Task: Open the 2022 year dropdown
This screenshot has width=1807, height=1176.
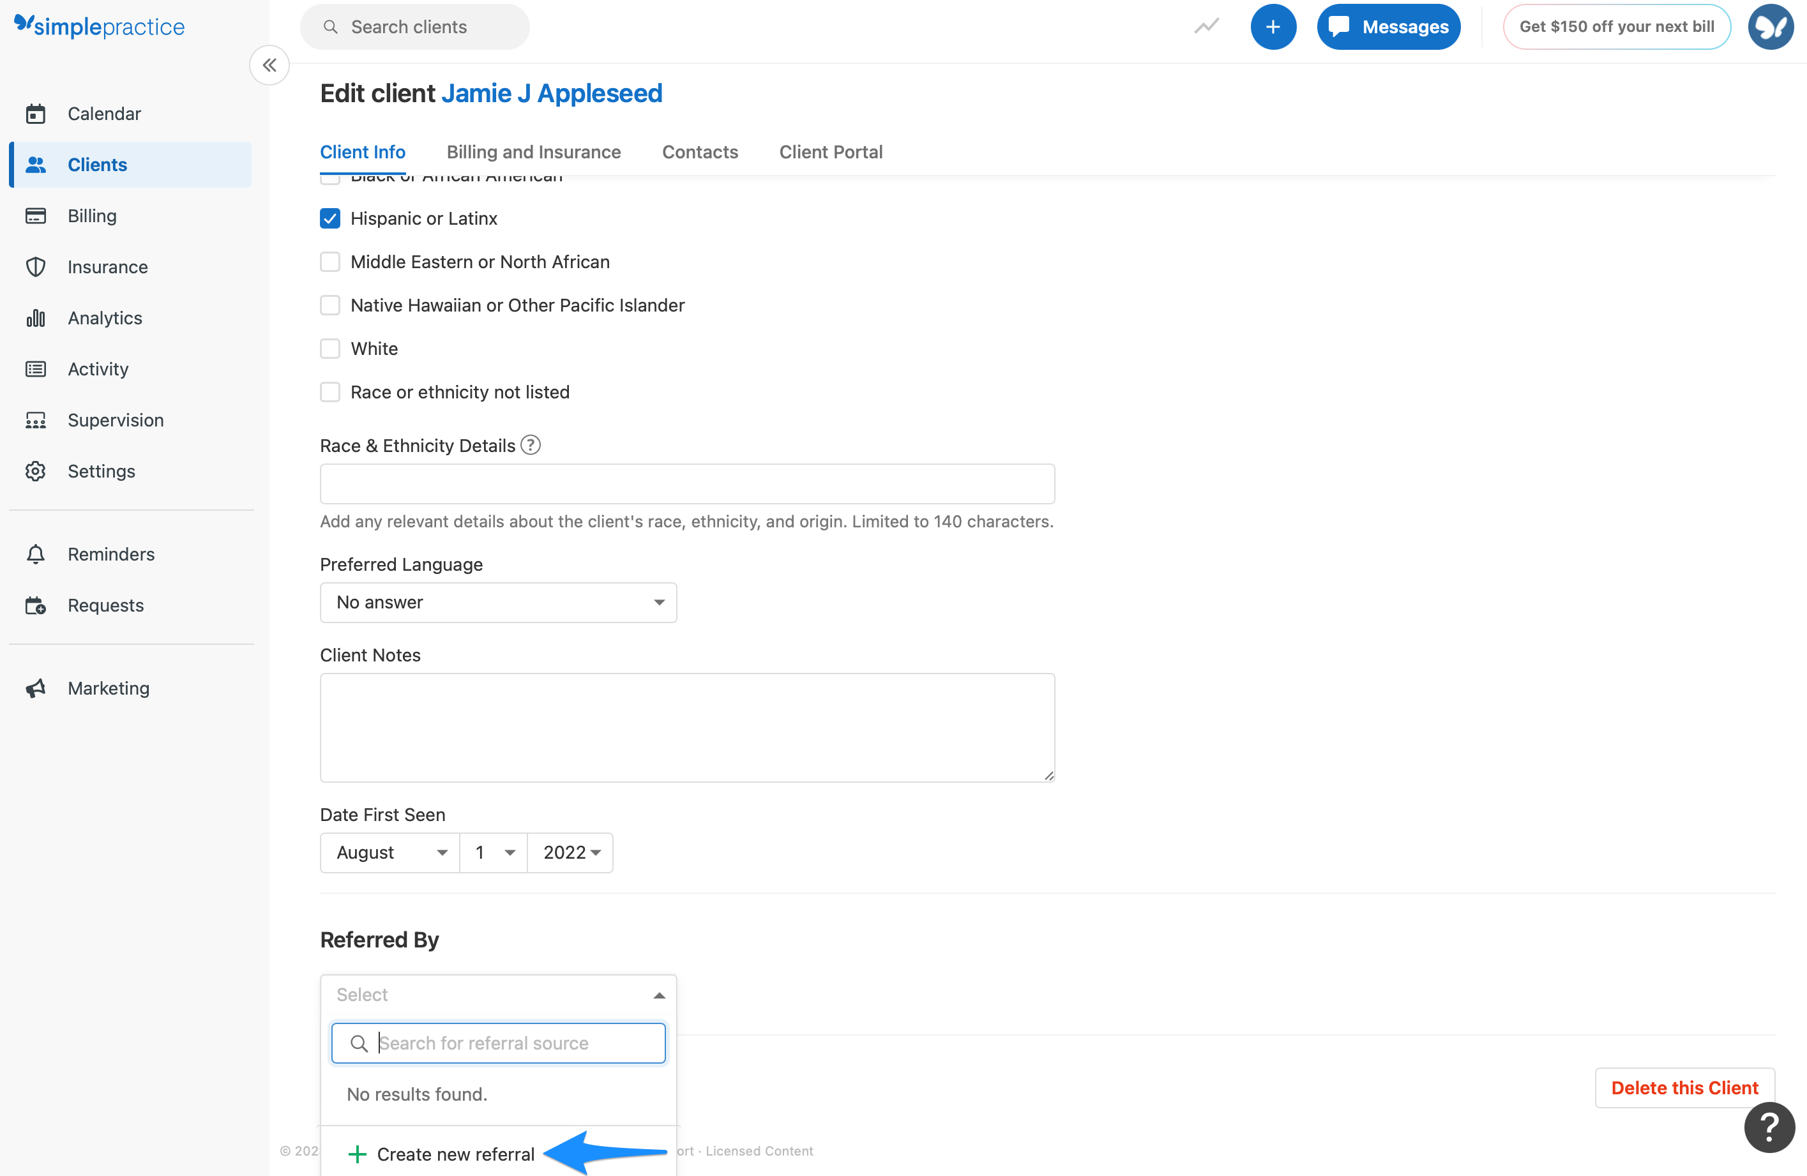Action: [x=570, y=852]
